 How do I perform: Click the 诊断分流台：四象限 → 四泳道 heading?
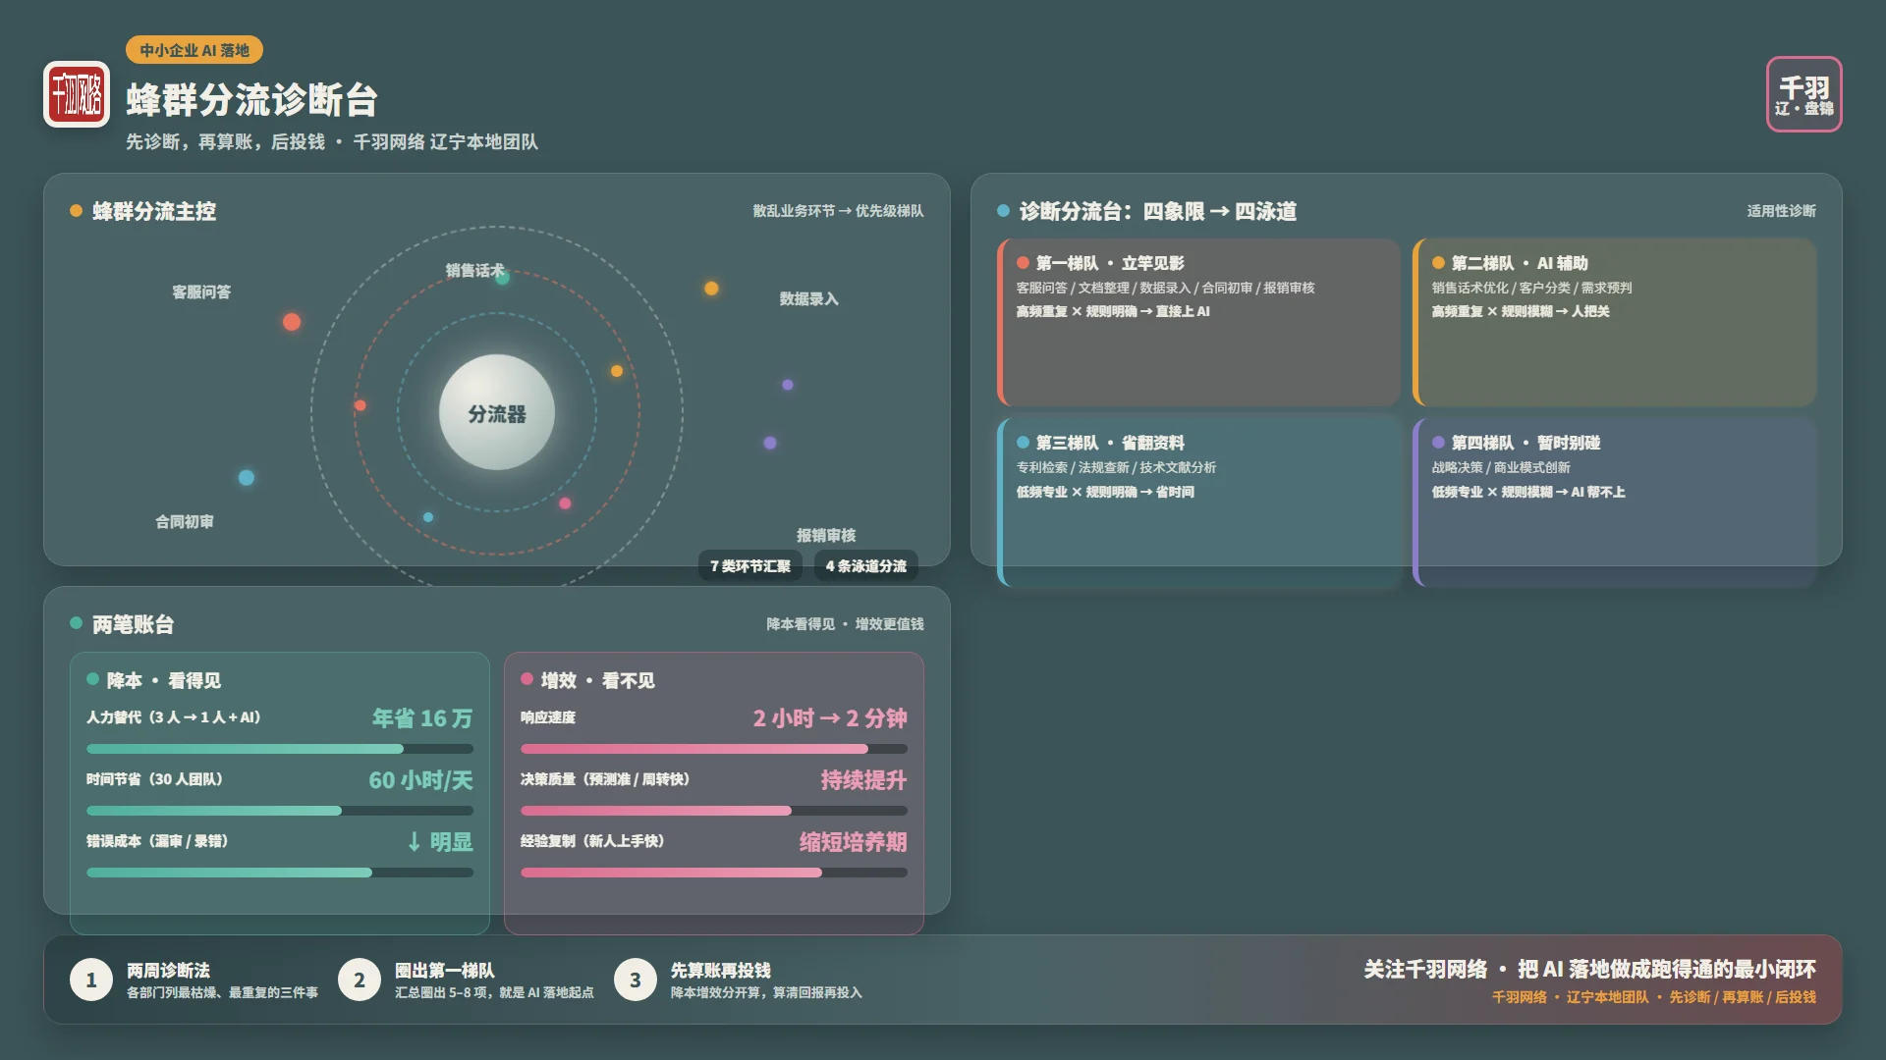pyautogui.click(x=1157, y=211)
